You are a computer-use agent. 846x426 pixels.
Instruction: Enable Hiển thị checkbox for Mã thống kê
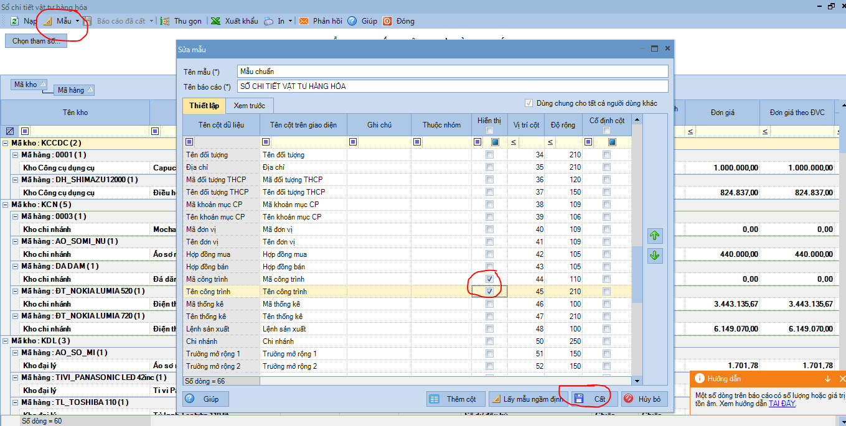tap(490, 304)
